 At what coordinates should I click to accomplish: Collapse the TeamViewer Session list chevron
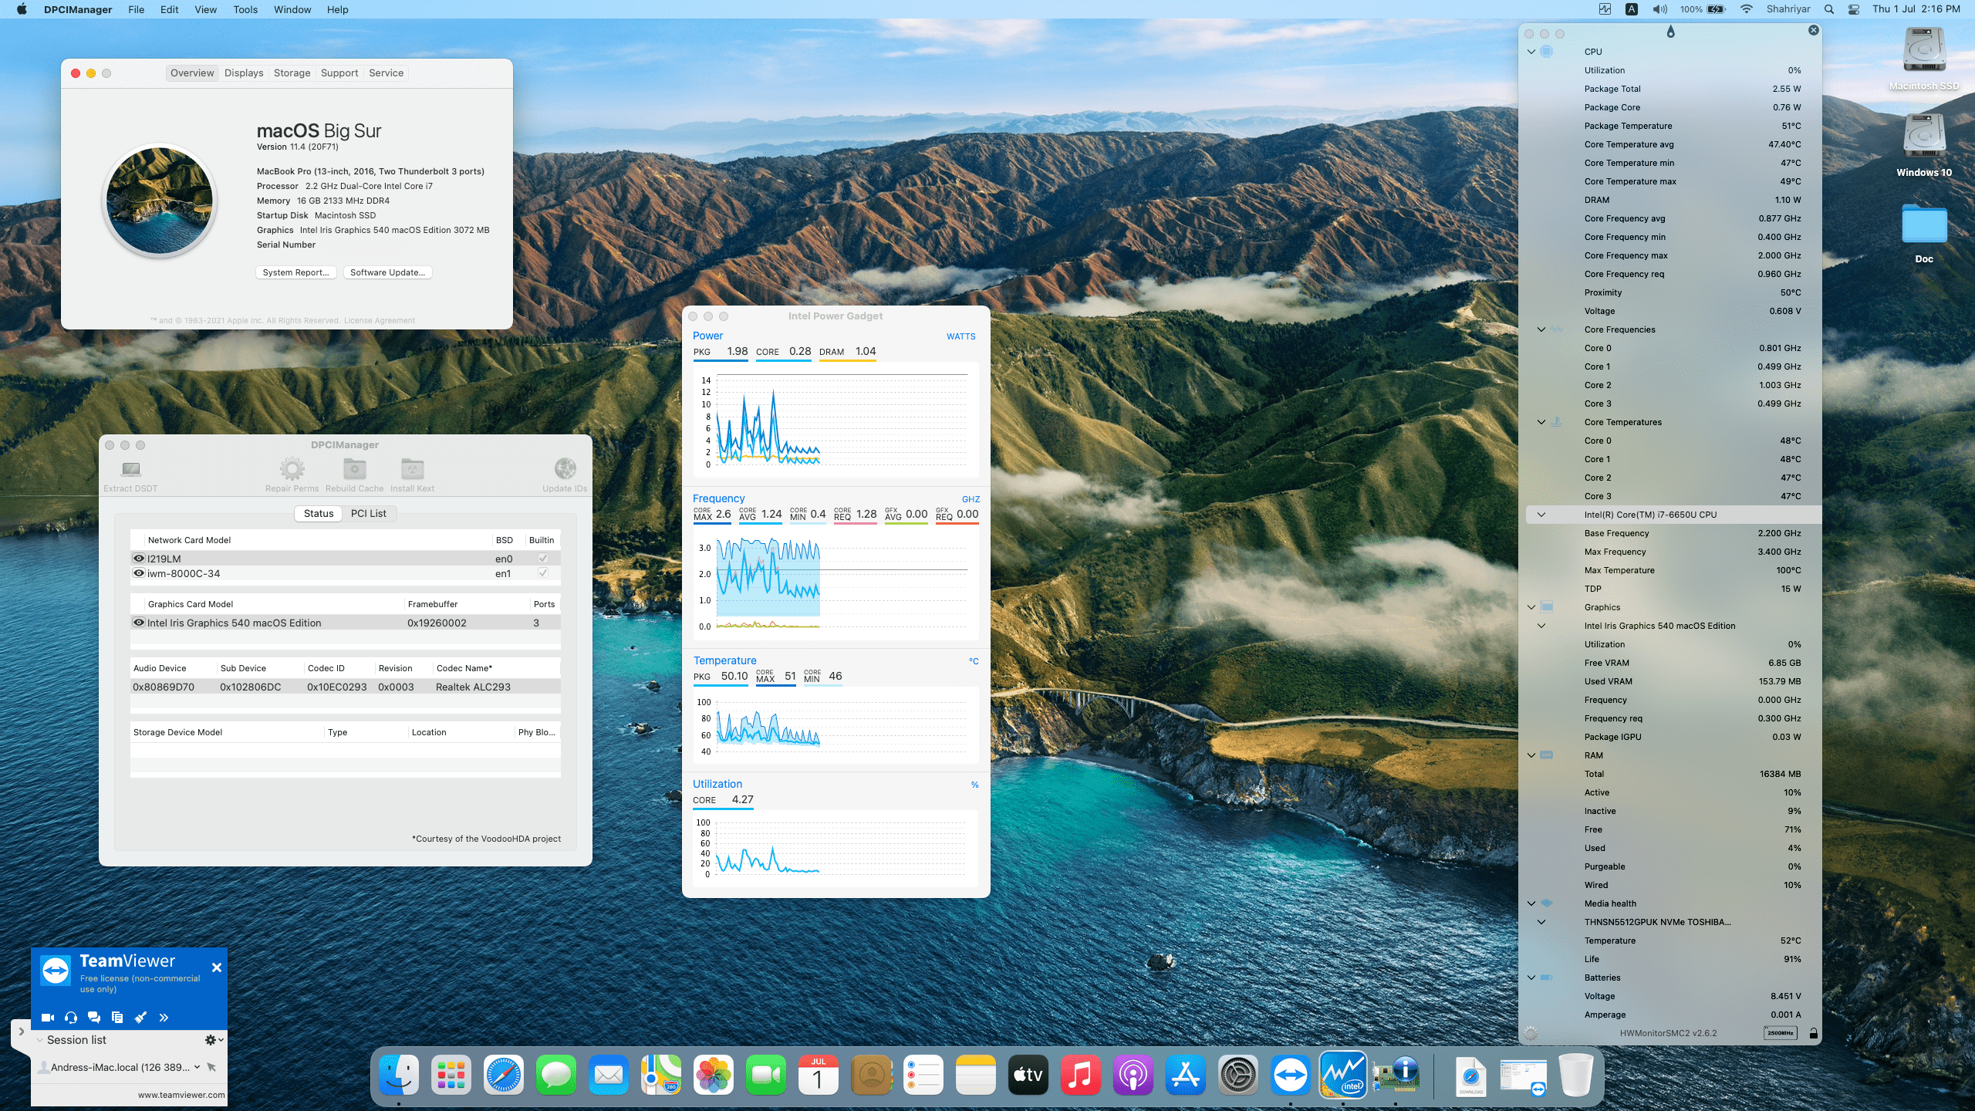point(40,1040)
